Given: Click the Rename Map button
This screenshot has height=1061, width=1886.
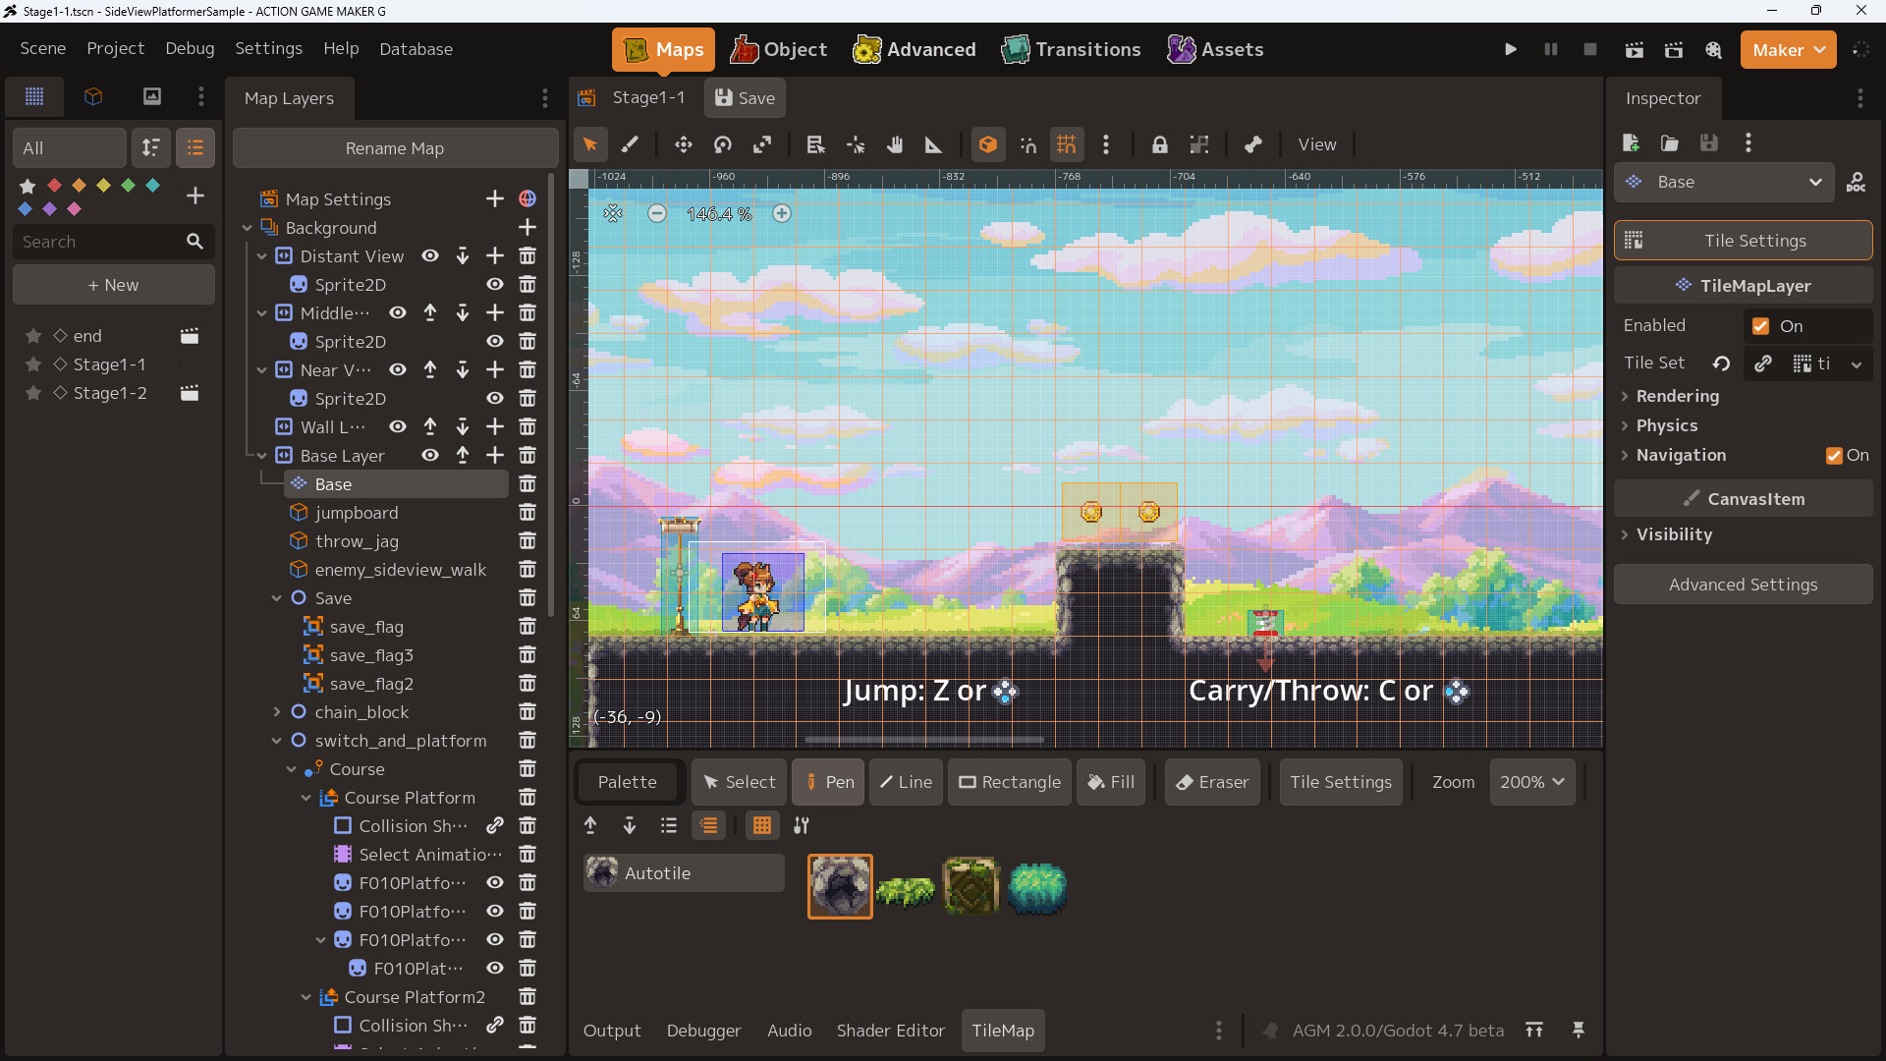Looking at the screenshot, I should [395, 148].
